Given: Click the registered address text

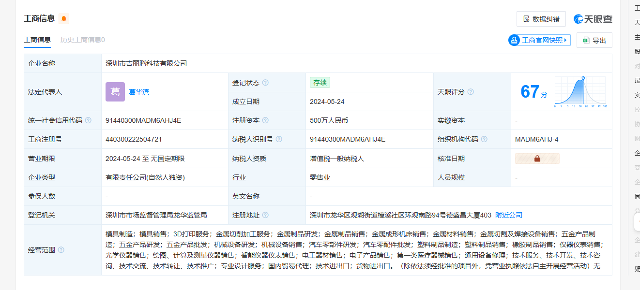Looking at the screenshot, I should click(400, 215).
